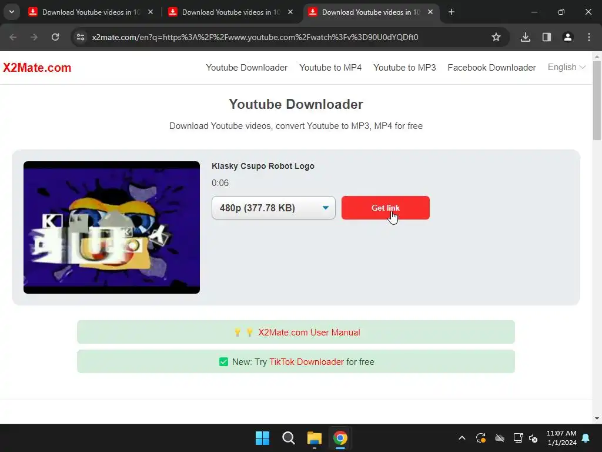Click the scrollbar down arrow
602x452 pixels.
(597, 418)
